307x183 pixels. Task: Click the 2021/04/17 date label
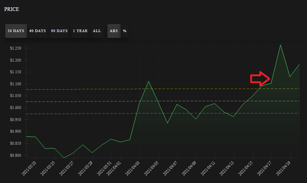[x=264, y=168]
